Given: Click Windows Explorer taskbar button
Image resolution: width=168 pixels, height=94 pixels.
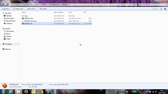Looking at the screenshot, I should pyautogui.click(x=19, y=92).
